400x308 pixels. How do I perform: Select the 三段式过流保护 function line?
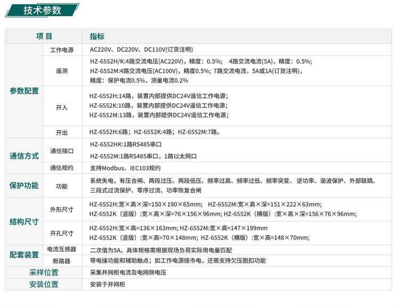[x=146, y=191]
